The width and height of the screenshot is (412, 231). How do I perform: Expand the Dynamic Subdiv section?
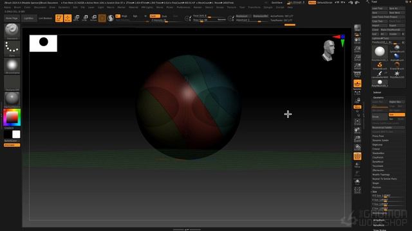[x=380, y=141]
